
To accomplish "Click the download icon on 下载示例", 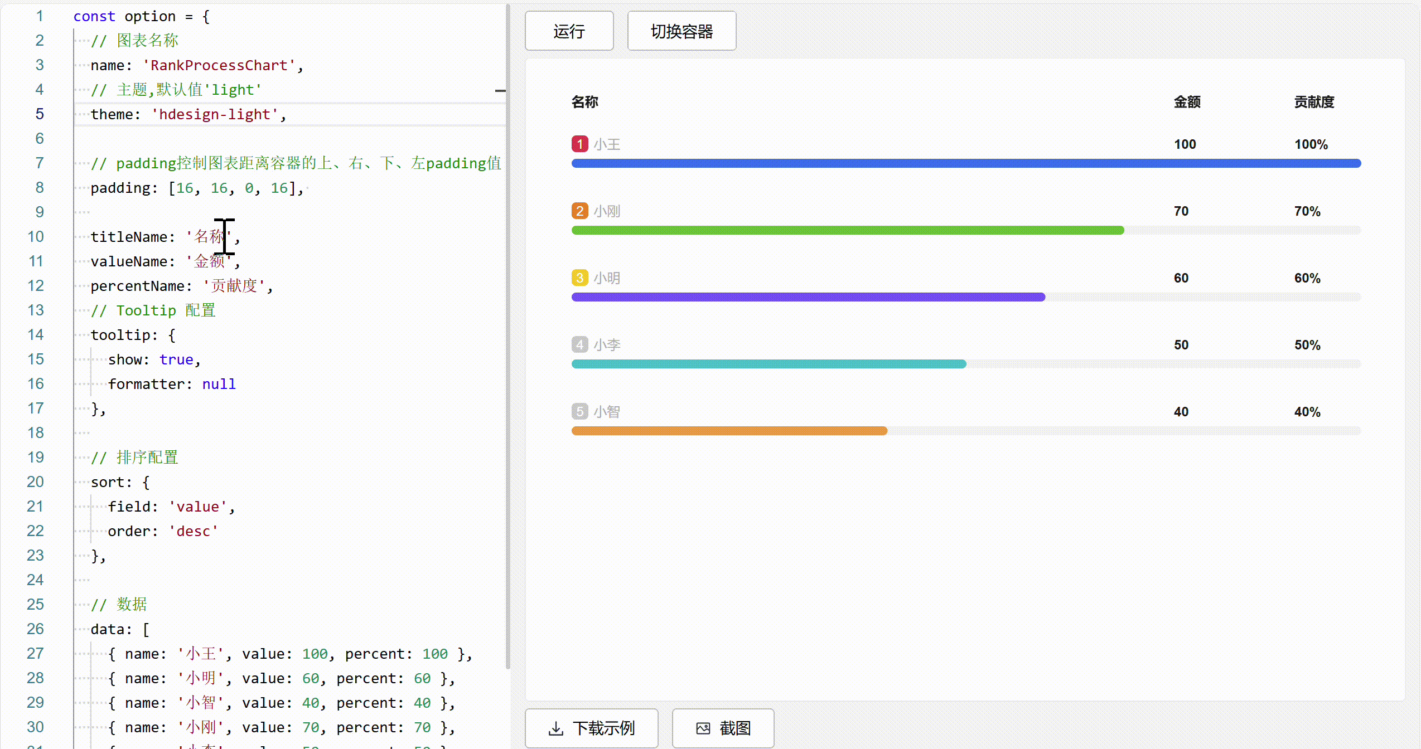I will pos(555,728).
